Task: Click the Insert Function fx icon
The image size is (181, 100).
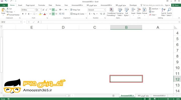Action: pos(38,22)
